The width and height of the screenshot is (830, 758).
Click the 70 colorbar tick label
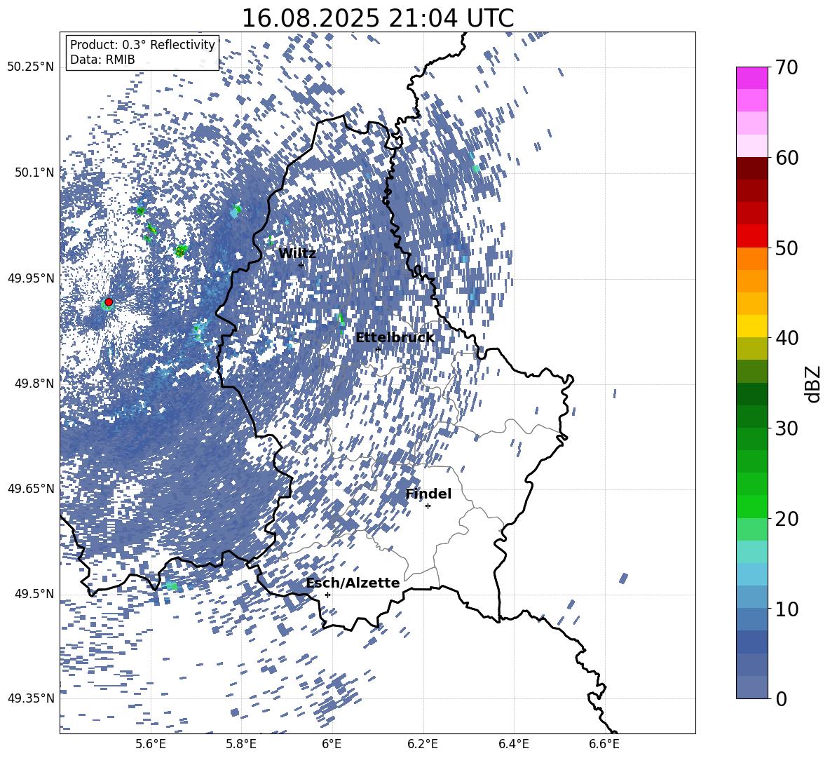787,68
